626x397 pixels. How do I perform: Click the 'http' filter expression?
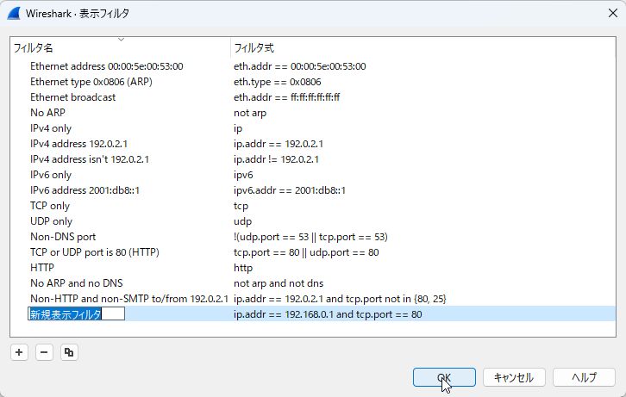[x=243, y=268]
